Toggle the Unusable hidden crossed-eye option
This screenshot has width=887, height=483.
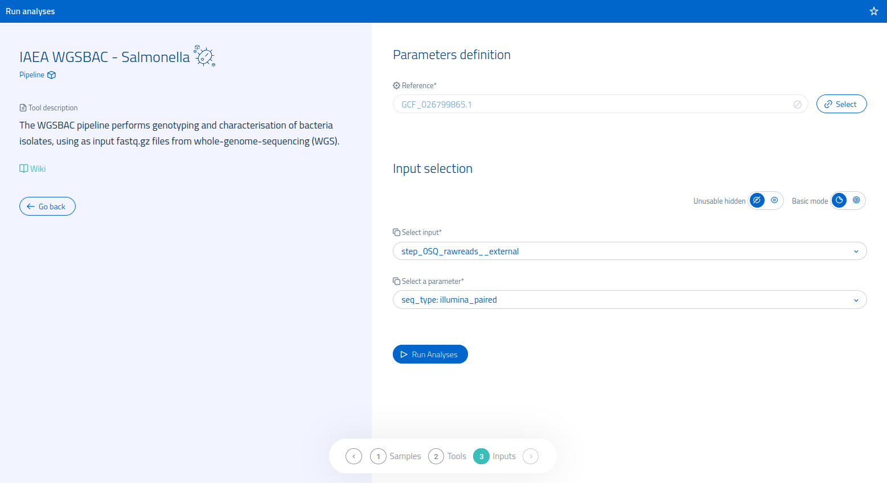pos(757,200)
